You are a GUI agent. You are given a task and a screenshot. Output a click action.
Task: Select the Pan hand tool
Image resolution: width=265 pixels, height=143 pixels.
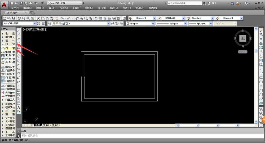point(77,18)
